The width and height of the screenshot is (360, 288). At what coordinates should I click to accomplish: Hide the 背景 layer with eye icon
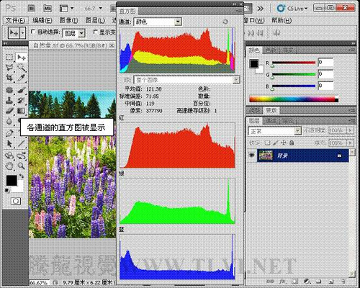click(x=251, y=156)
